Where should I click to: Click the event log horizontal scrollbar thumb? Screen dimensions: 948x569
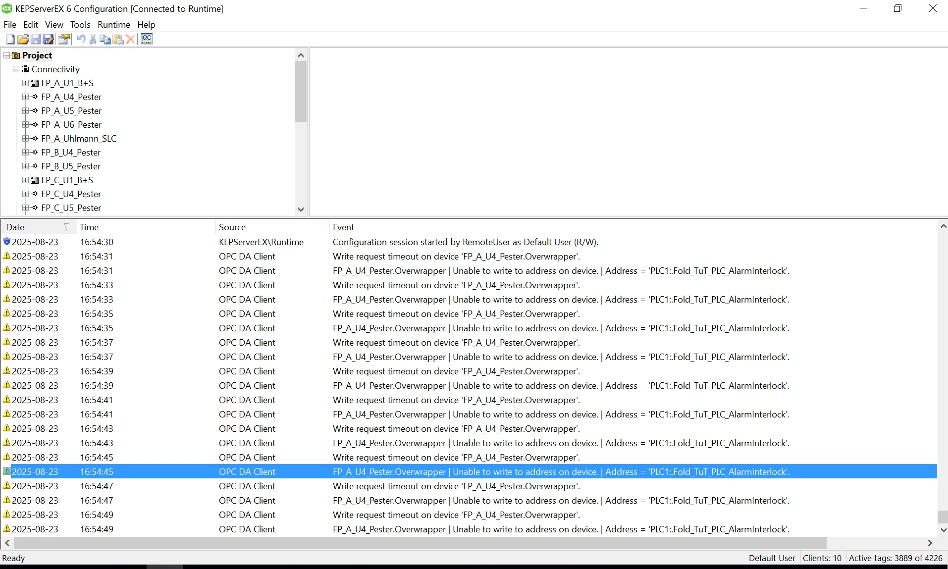click(420, 543)
